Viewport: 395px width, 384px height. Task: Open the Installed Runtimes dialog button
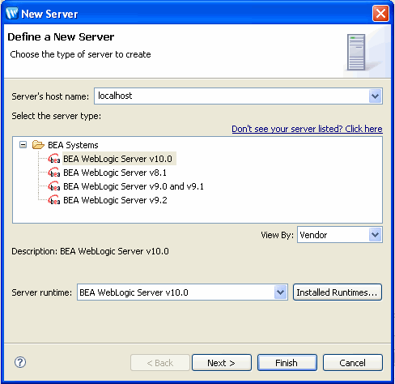coord(338,292)
